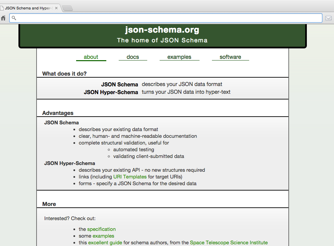Open the 'excellent guide' link
The height and width of the screenshot is (246, 334).
105,242
